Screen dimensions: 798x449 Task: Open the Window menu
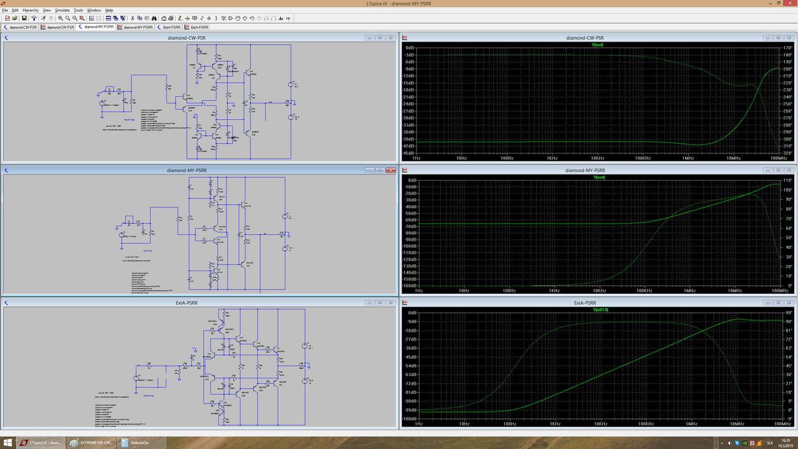[x=94, y=11]
